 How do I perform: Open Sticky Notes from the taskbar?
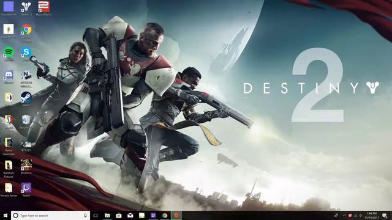click(x=141, y=216)
